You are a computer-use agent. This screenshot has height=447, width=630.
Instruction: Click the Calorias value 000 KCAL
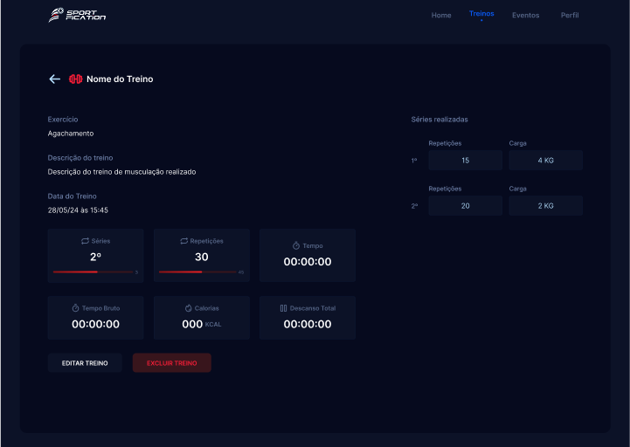coord(202,324)
